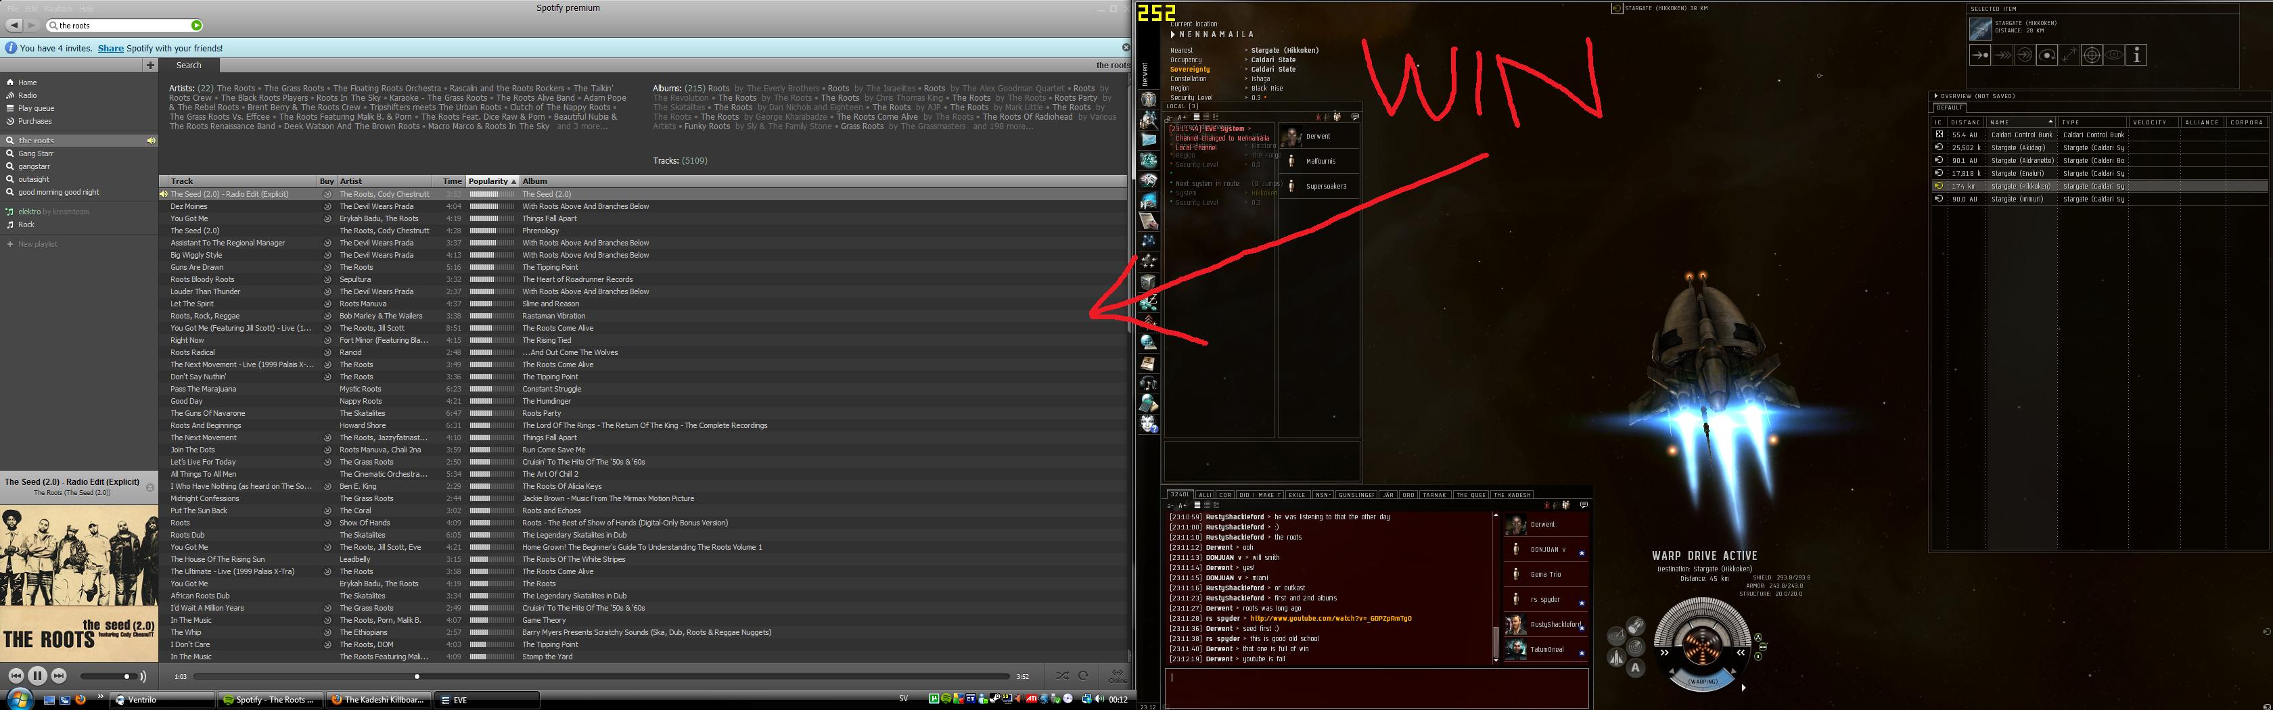Click the EVE chat message input box
Image resolution: width=2273 pixels, height=710 pixels.
click(1377, 688)
